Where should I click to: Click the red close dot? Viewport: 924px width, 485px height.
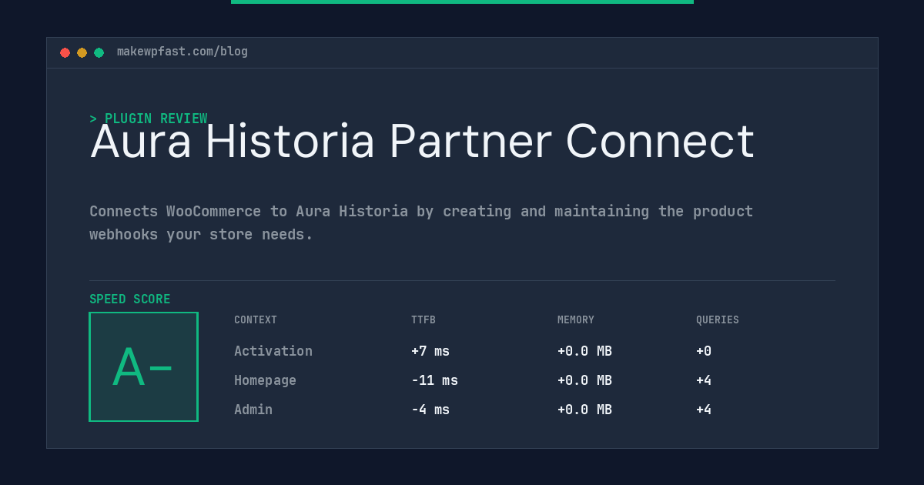pyautogui.click(x=65, y=52)
